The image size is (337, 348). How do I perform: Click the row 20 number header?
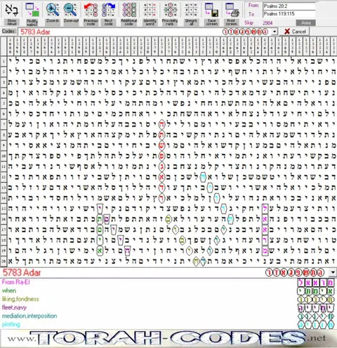(x=4, y=261)
